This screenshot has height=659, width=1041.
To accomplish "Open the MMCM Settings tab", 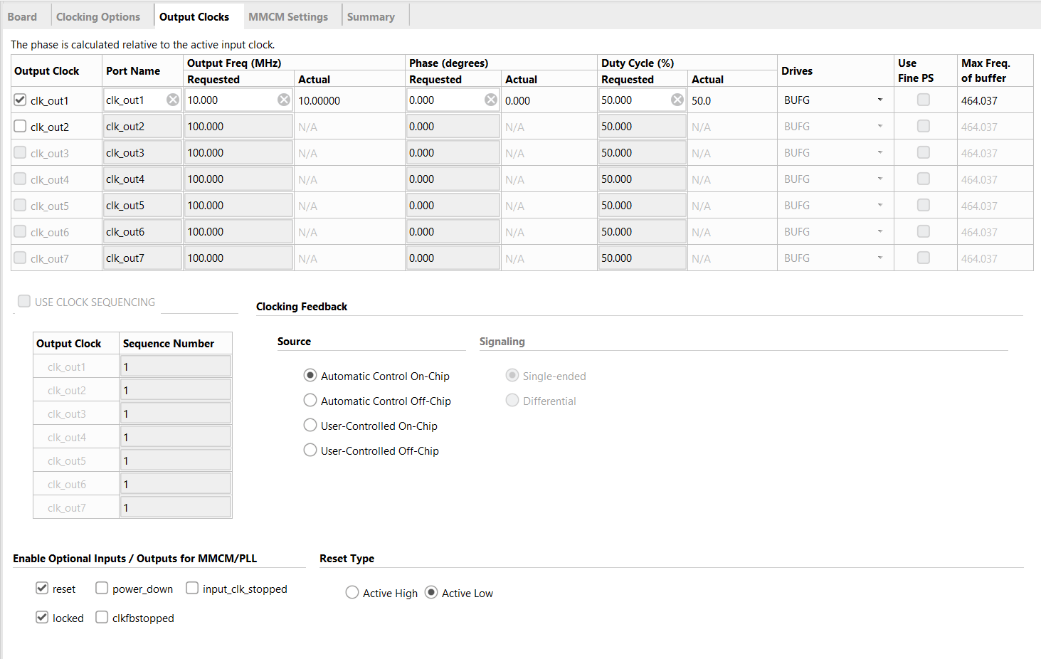I will (288, 16).
